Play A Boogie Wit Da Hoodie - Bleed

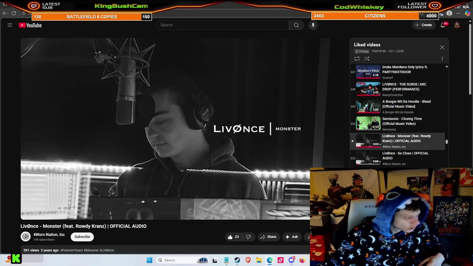pyautogui.click(x=398, y=107)
